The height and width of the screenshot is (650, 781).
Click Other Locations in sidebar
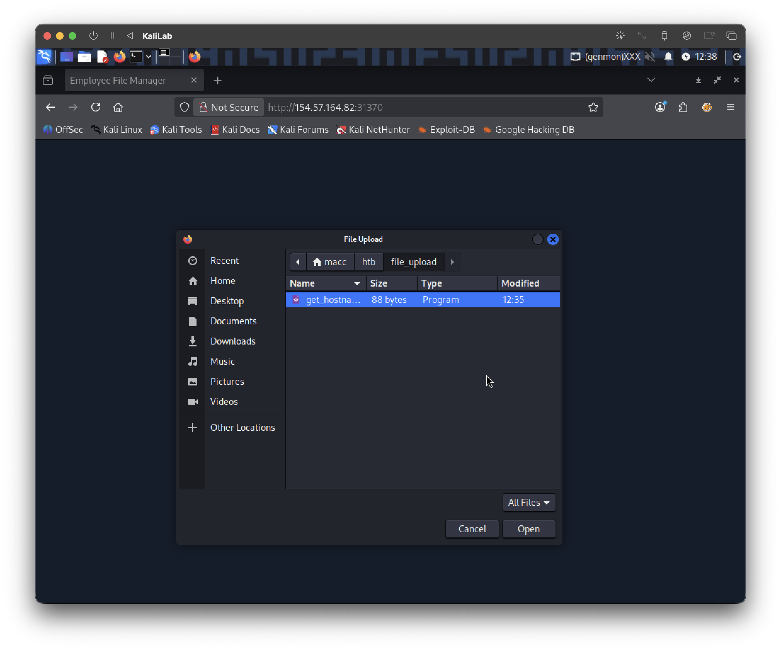click(x=242, y=427)
